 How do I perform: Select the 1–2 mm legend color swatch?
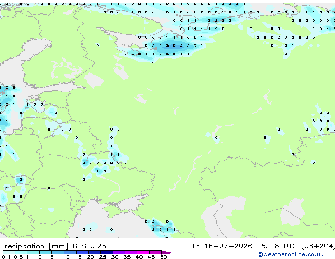coord(33,252)
